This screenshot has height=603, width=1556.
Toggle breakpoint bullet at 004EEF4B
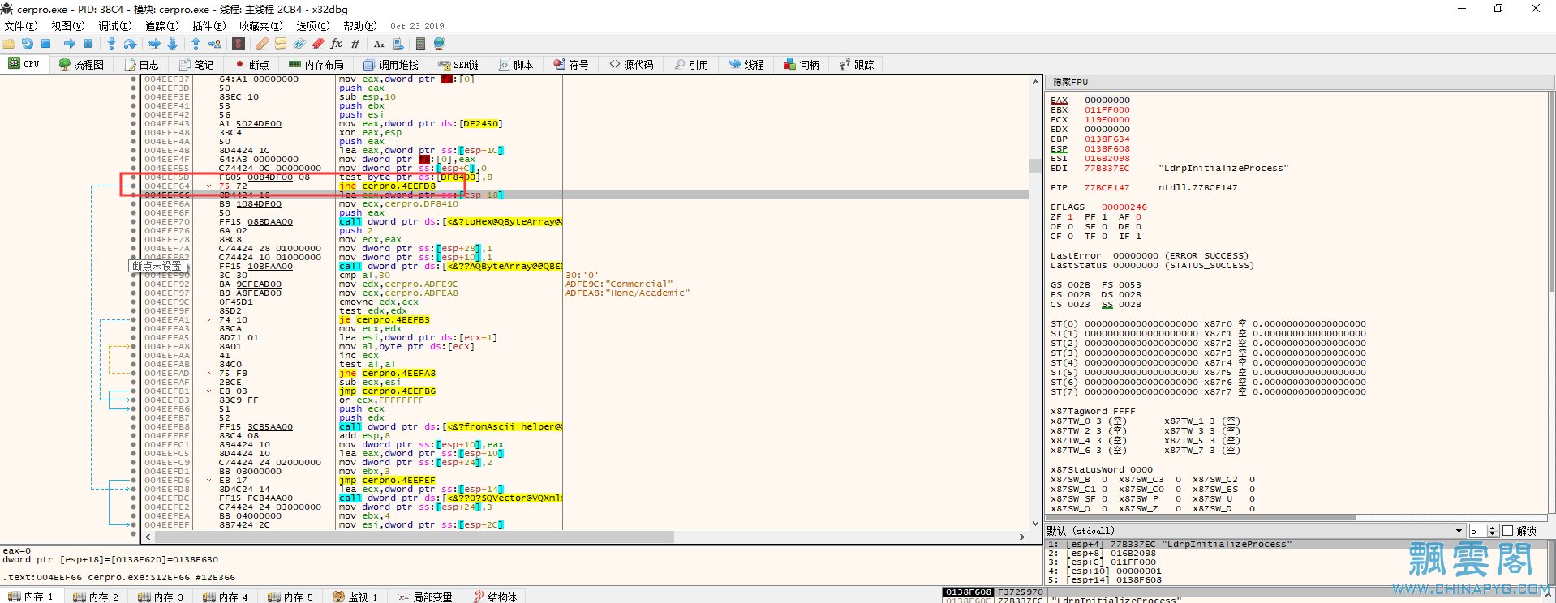134,151
